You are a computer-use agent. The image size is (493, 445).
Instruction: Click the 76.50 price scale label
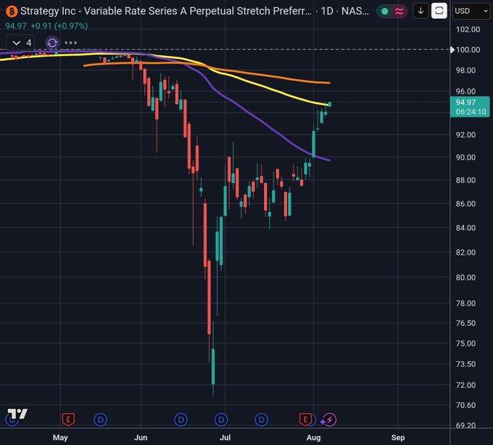pos(465,323)
